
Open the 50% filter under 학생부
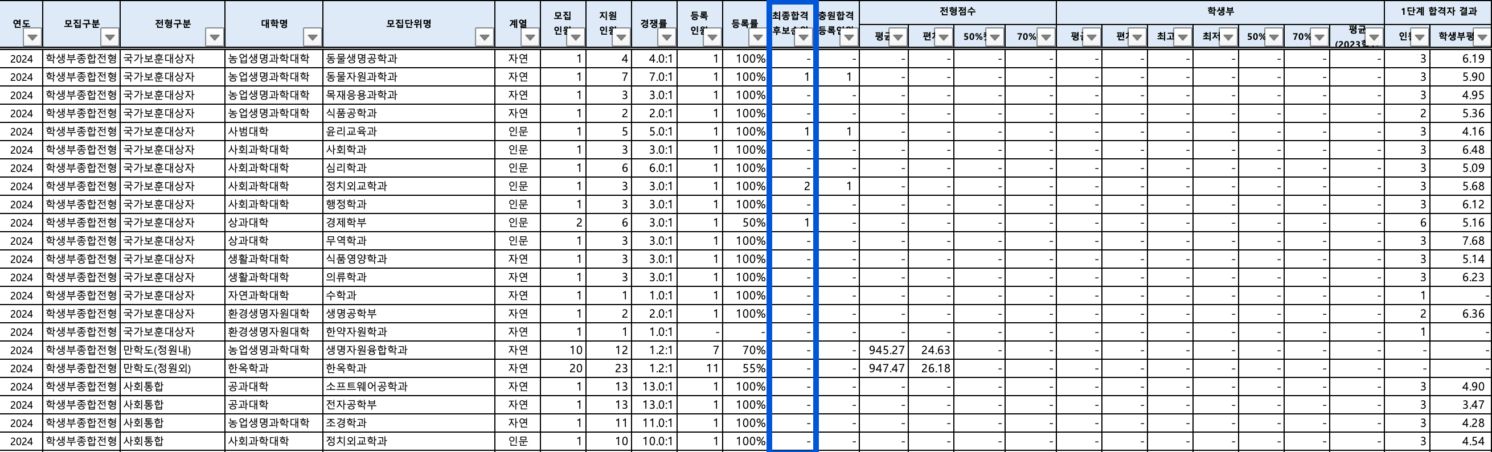[1274, 38]
